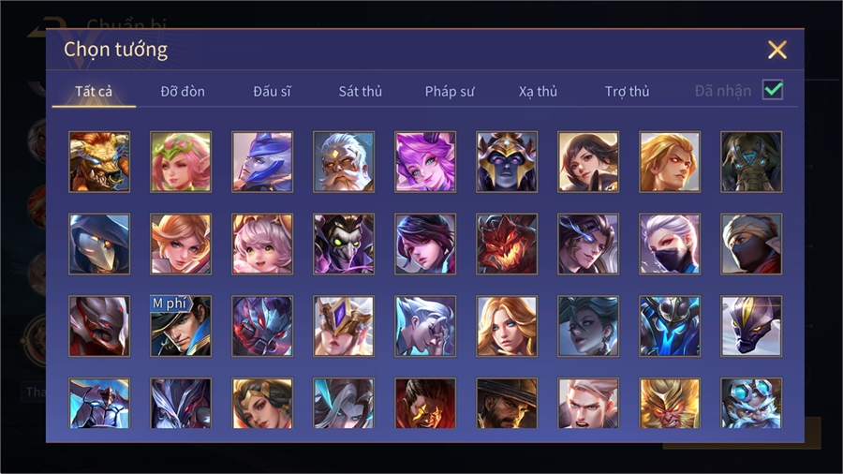Switch to the 'Đỡ đòn' tab
Image resolution: width=843 pixels, height=474 pixels.
[x=183, y=92]
